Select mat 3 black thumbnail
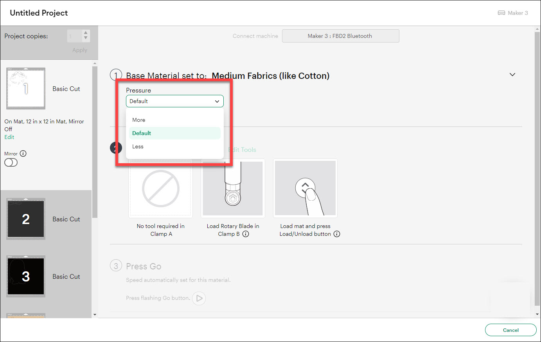Image resolution: width=541 pixels, height=342 pixels. pyautogui.click(x=26, y=276)
